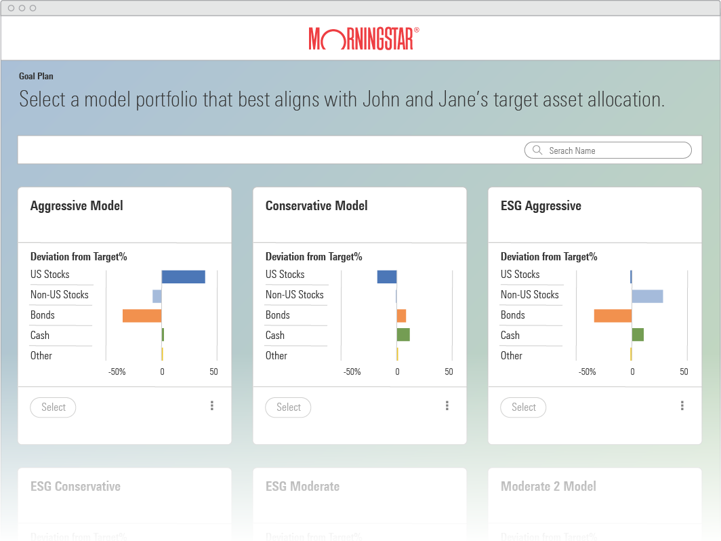The width and height of the screenshot is (721, 541).
Task: Click the Conservative Model card title
Action: [x=316, y=206]
